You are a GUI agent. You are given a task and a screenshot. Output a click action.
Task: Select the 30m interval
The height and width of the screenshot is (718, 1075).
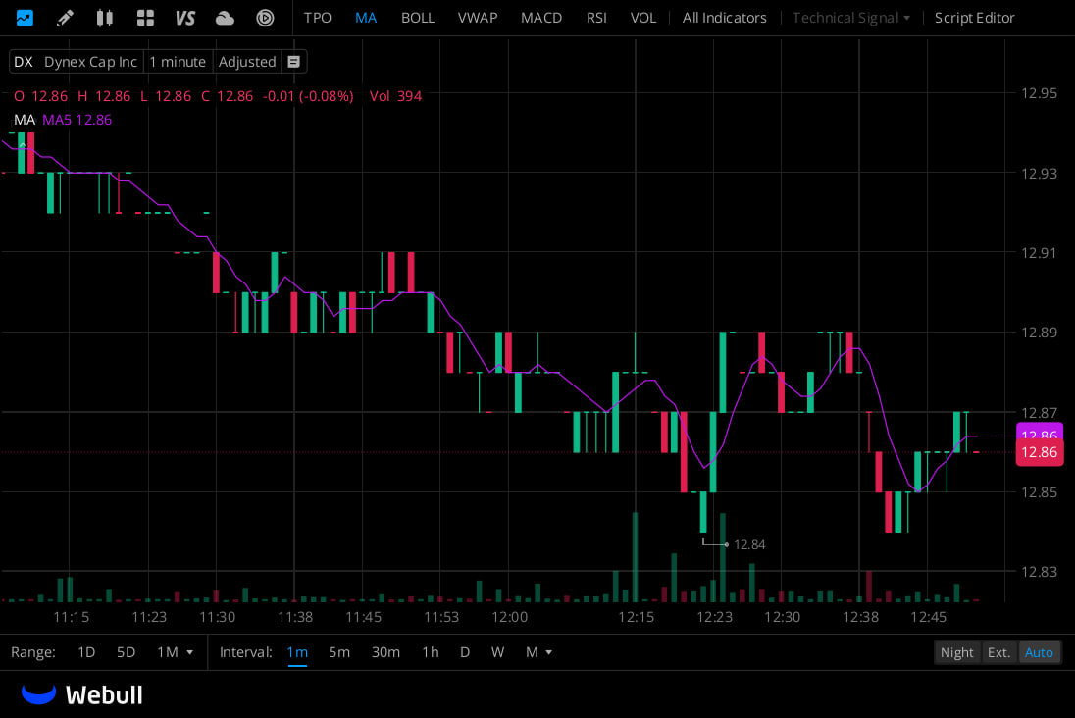click(x=385, y=652)
